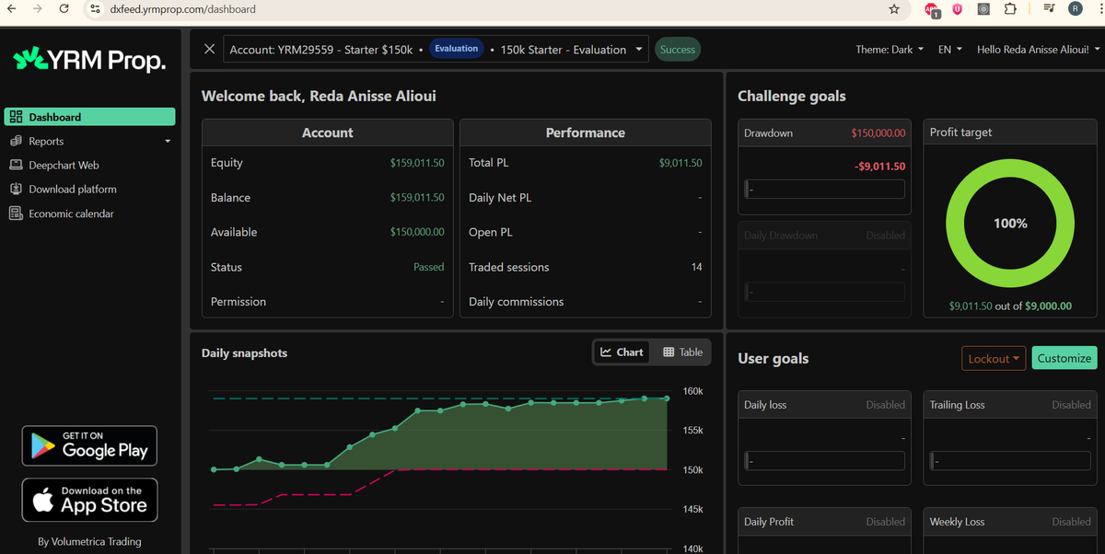Click the Reports icon in the sidebar
This screenshot has width=1105, height=554.
(x=16, y=141)
